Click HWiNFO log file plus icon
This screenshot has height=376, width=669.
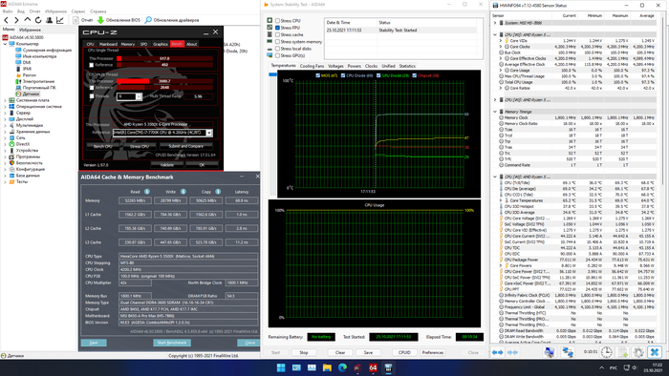tap(623, 352)
